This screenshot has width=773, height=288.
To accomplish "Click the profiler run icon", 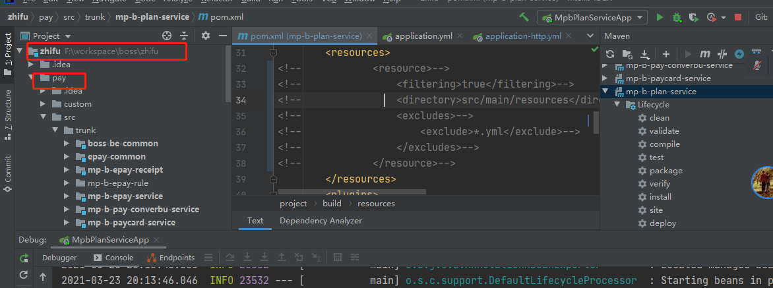I will tap(711, 17).
